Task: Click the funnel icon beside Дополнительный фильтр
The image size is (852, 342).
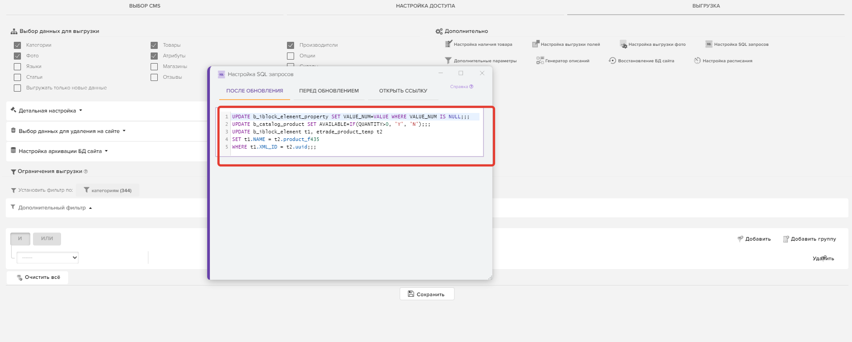Action: 13,207
